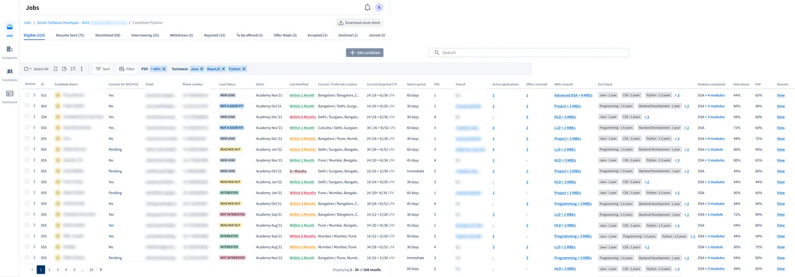Click the bookmark icon in bulk toolbar

point(56,69)
